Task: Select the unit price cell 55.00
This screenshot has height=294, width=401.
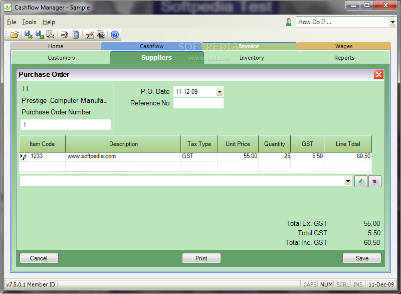Action: pyautogui.click(x=238, y=157)
